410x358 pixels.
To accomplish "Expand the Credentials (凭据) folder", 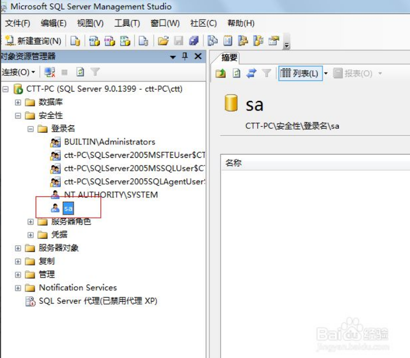I will (x=31, y=235).
